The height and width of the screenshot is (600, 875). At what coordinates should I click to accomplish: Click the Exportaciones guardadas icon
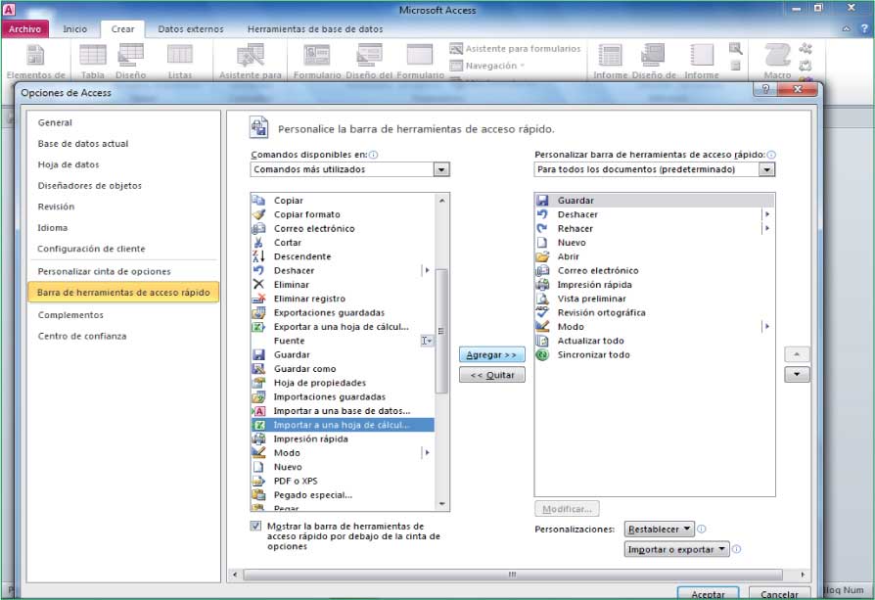(x=258, y=312)
